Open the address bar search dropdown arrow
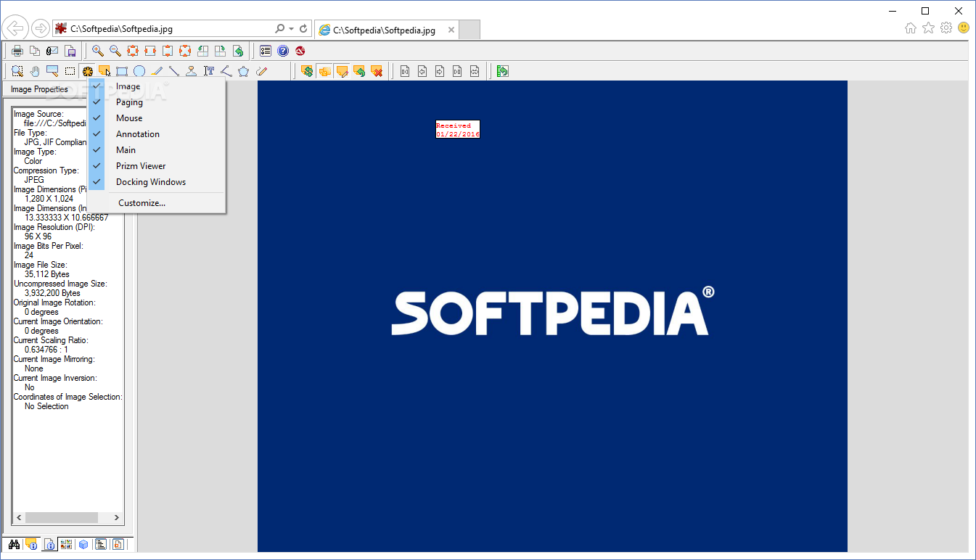This screenshot has height=560, width=976. (291, 29)
